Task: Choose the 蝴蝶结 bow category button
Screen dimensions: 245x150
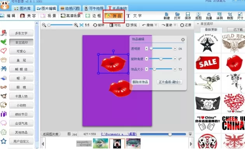Action: click(21, 69)
